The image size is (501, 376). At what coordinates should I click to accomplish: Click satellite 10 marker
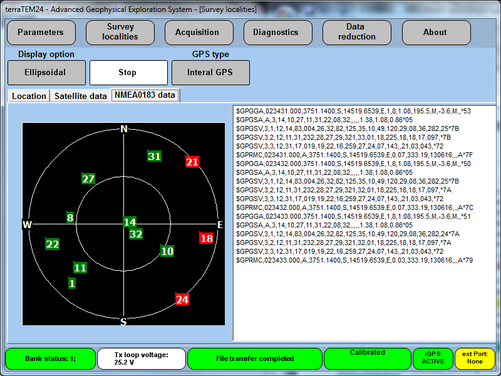click(x=167, y=251)
